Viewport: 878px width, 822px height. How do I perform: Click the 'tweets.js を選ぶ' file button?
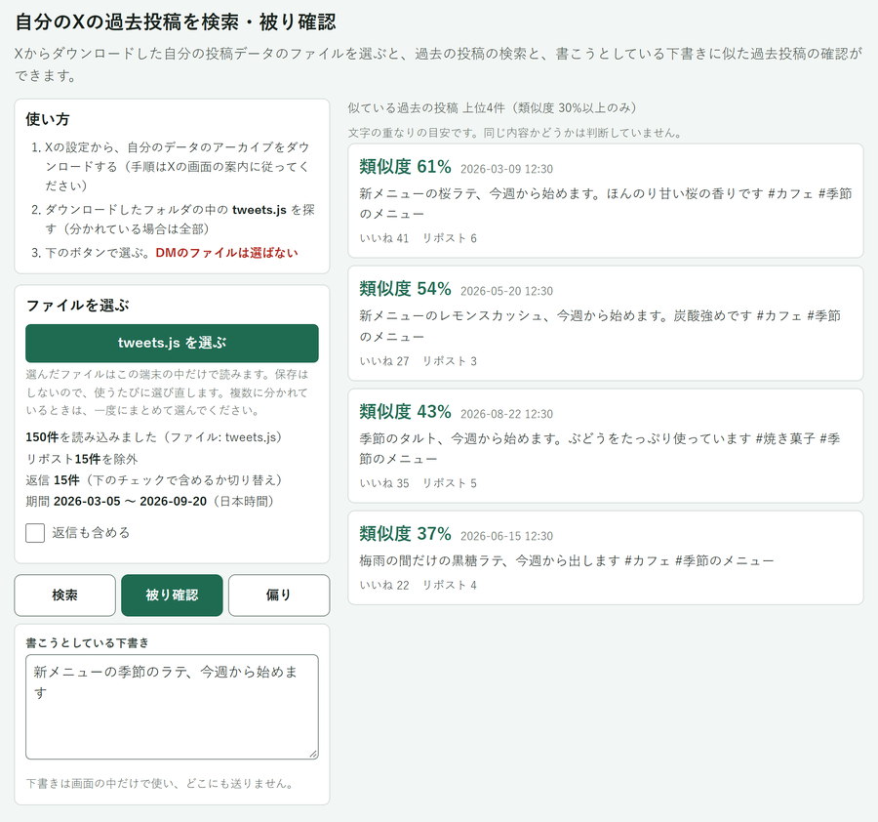coord(172,343)
